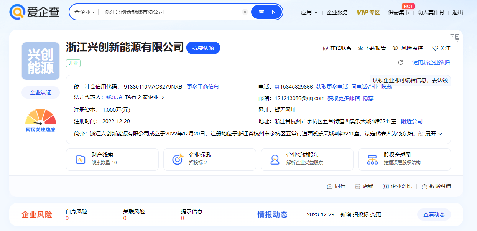Click the 获取更多电话 link
This screenshot has height=231, width=477.
click(332, 87)
